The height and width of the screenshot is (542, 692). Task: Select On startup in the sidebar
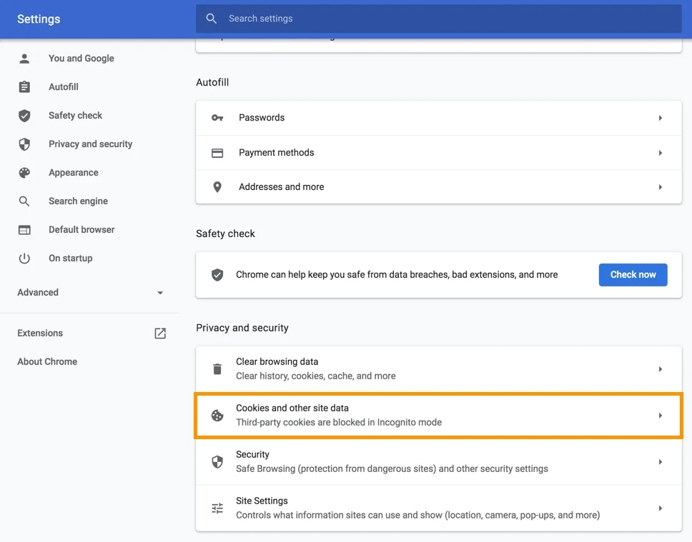pyautogui.click(x=71, y=259)
